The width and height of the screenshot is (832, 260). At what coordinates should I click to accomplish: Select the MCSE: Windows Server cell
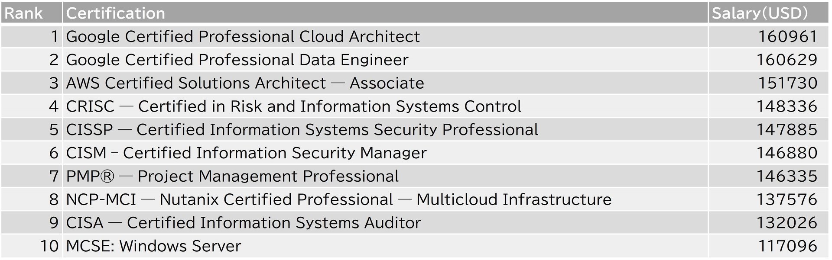tap(385, 246)
